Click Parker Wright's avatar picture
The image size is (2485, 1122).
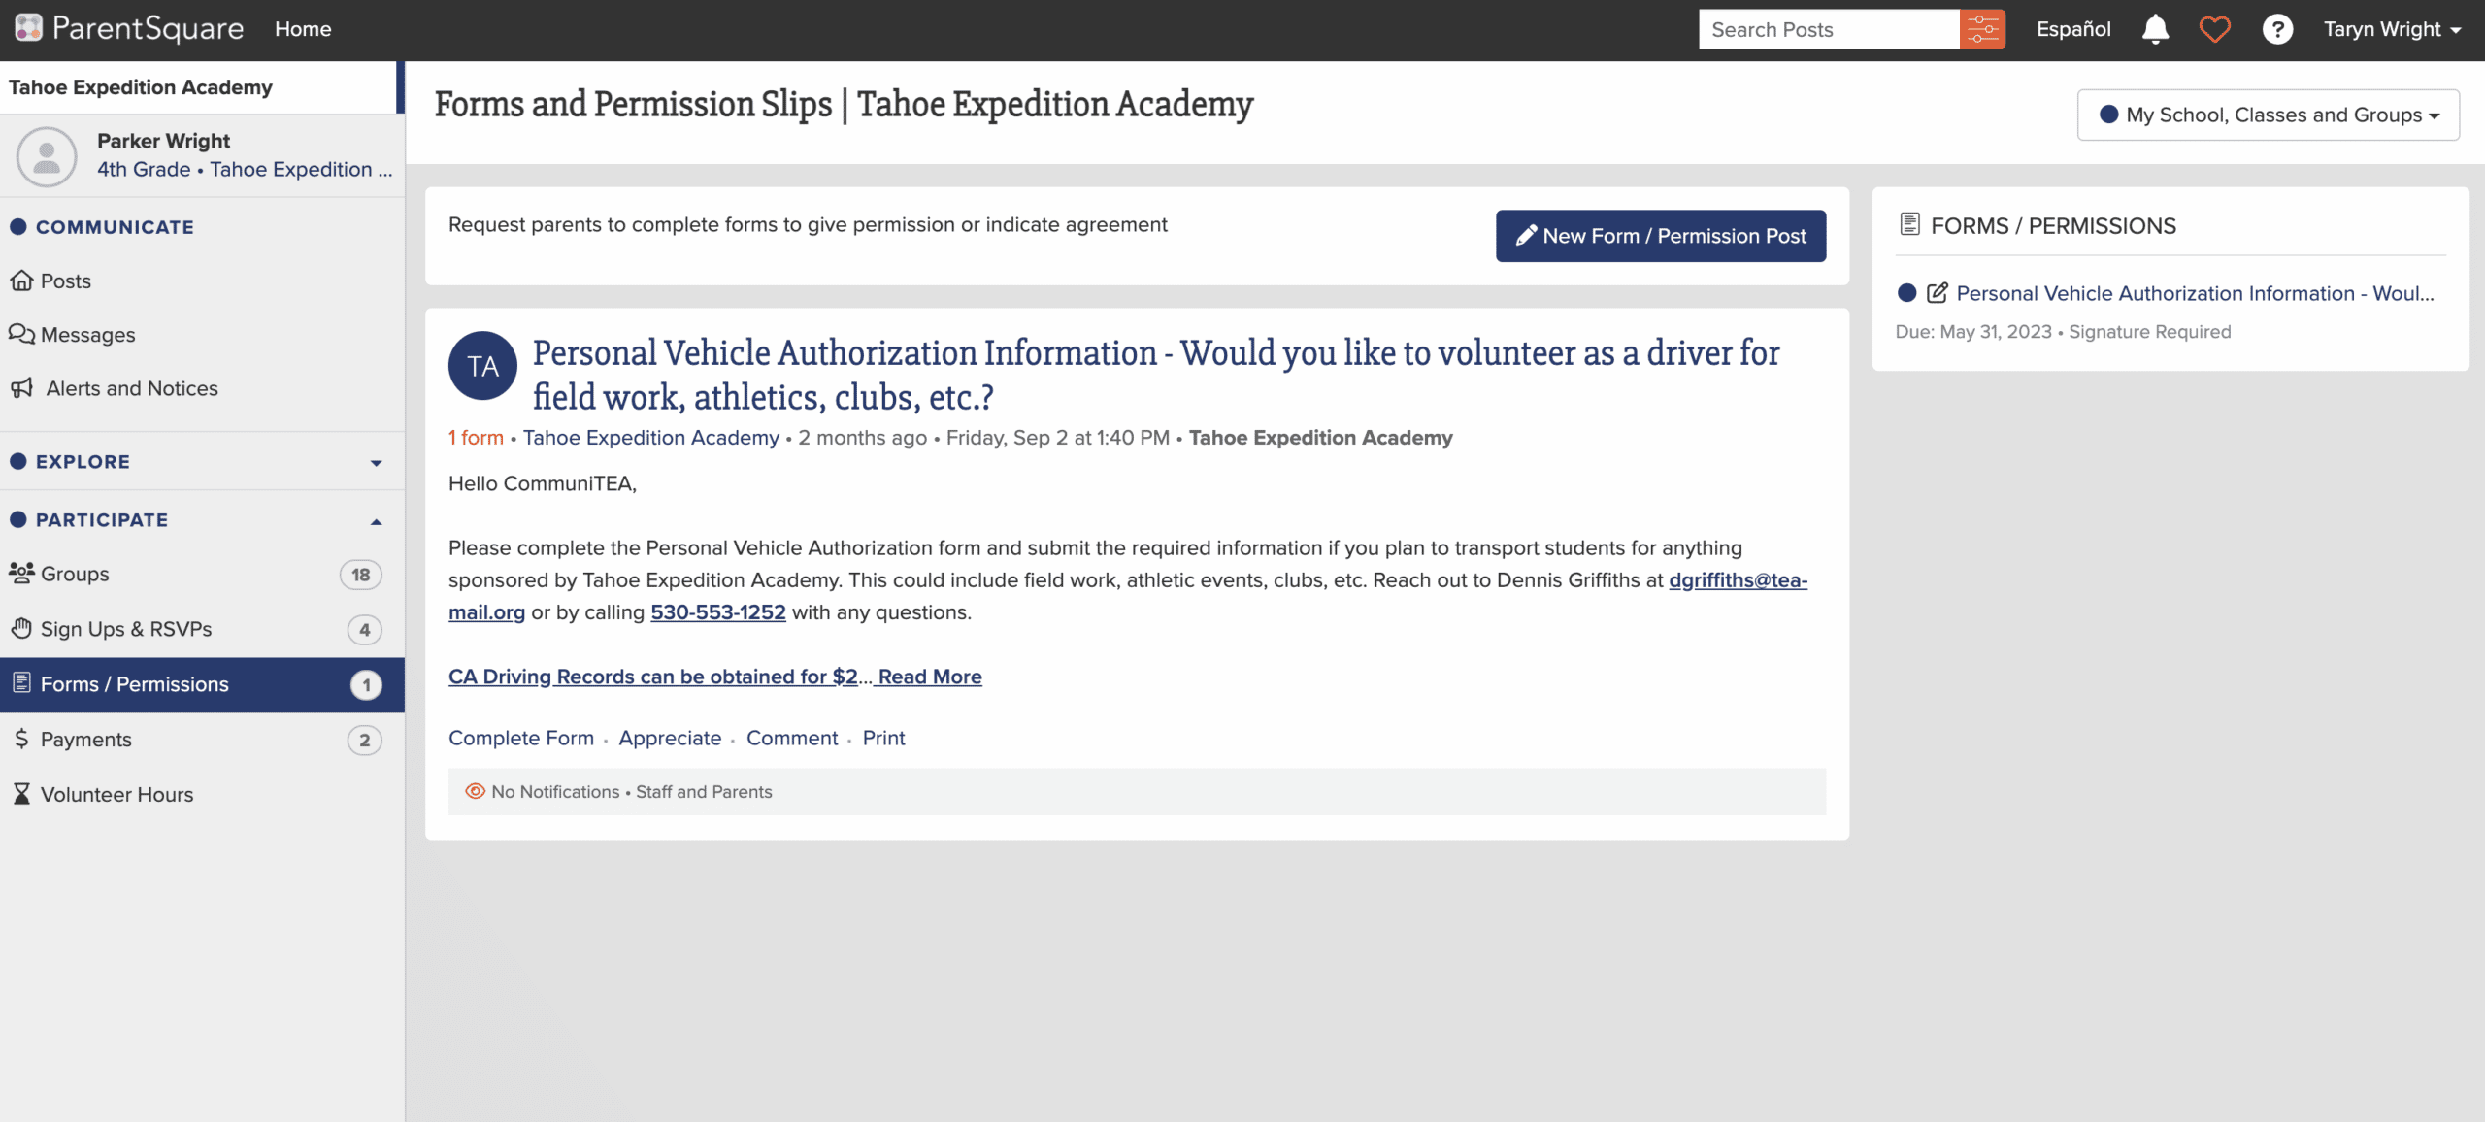tap(47, 155)
